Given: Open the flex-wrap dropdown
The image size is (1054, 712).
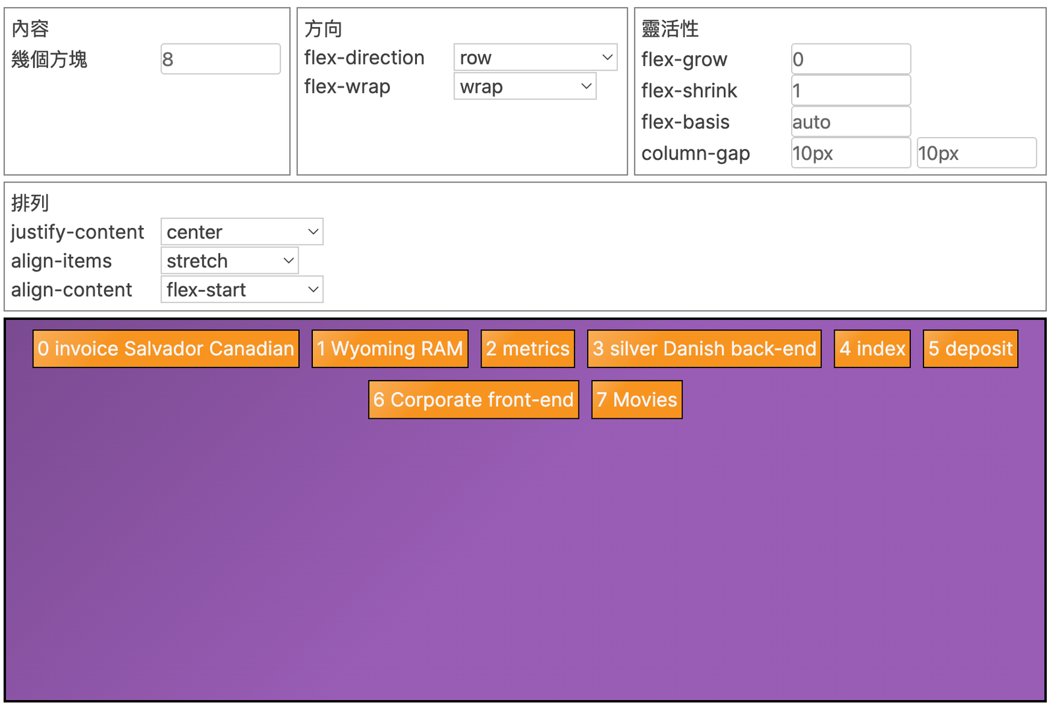Looking at the screenshot, I should [x=524, y=87].
